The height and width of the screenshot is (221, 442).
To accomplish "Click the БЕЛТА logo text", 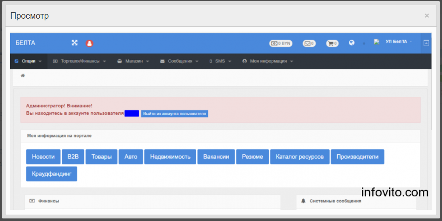I will tap(26, 43).
